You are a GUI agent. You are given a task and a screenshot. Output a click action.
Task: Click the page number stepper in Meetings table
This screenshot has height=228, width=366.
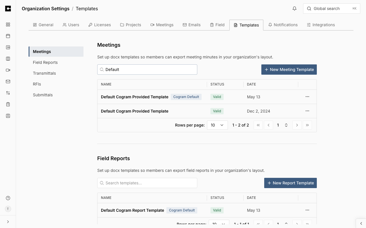tap(282, 125)
